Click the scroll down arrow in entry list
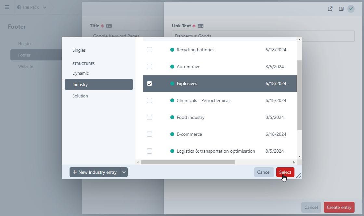The image size is (364, 216). tap(299, 157)
